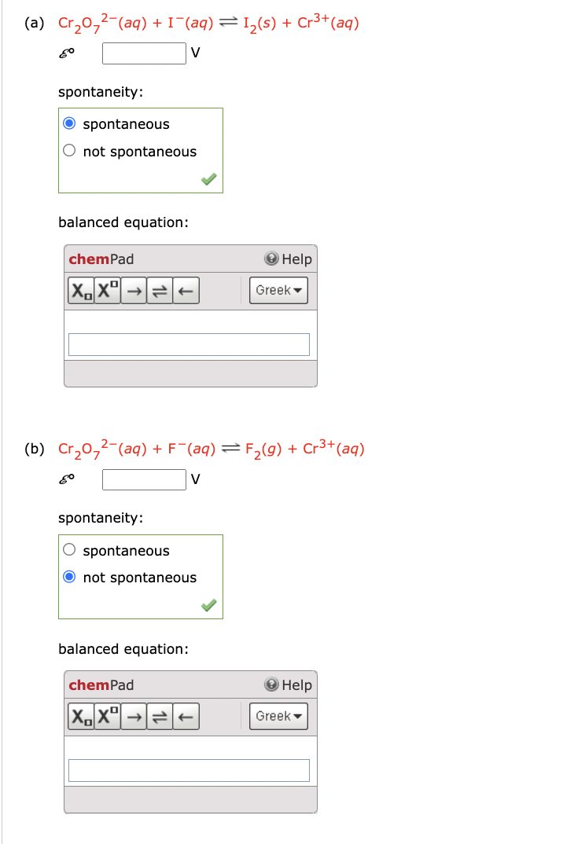Select 'spontaneous' for part (b)
Viewport: 574px width, 844px height.
pos(70,550)
